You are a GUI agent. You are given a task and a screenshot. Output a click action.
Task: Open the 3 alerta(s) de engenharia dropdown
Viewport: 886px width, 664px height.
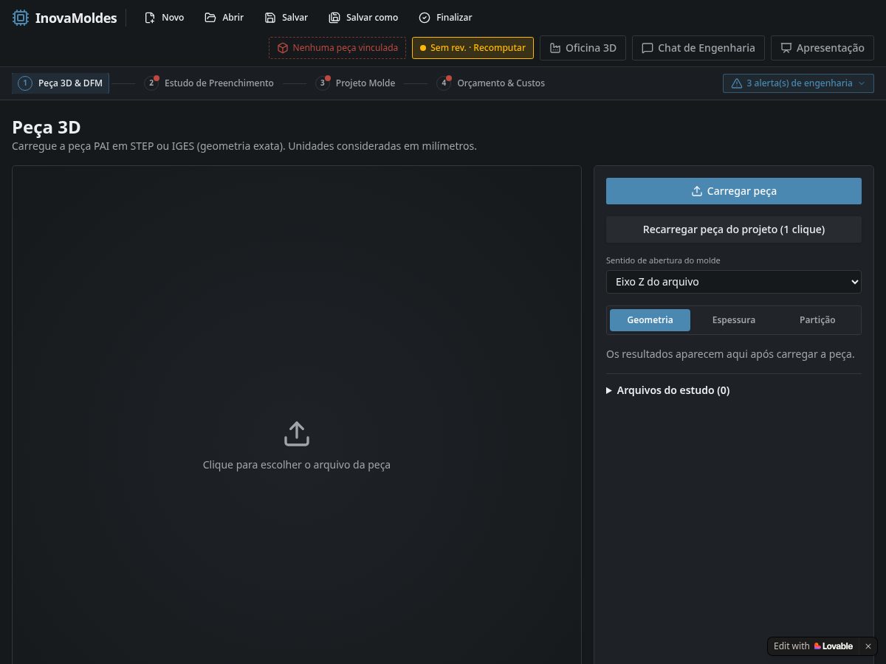799,83
